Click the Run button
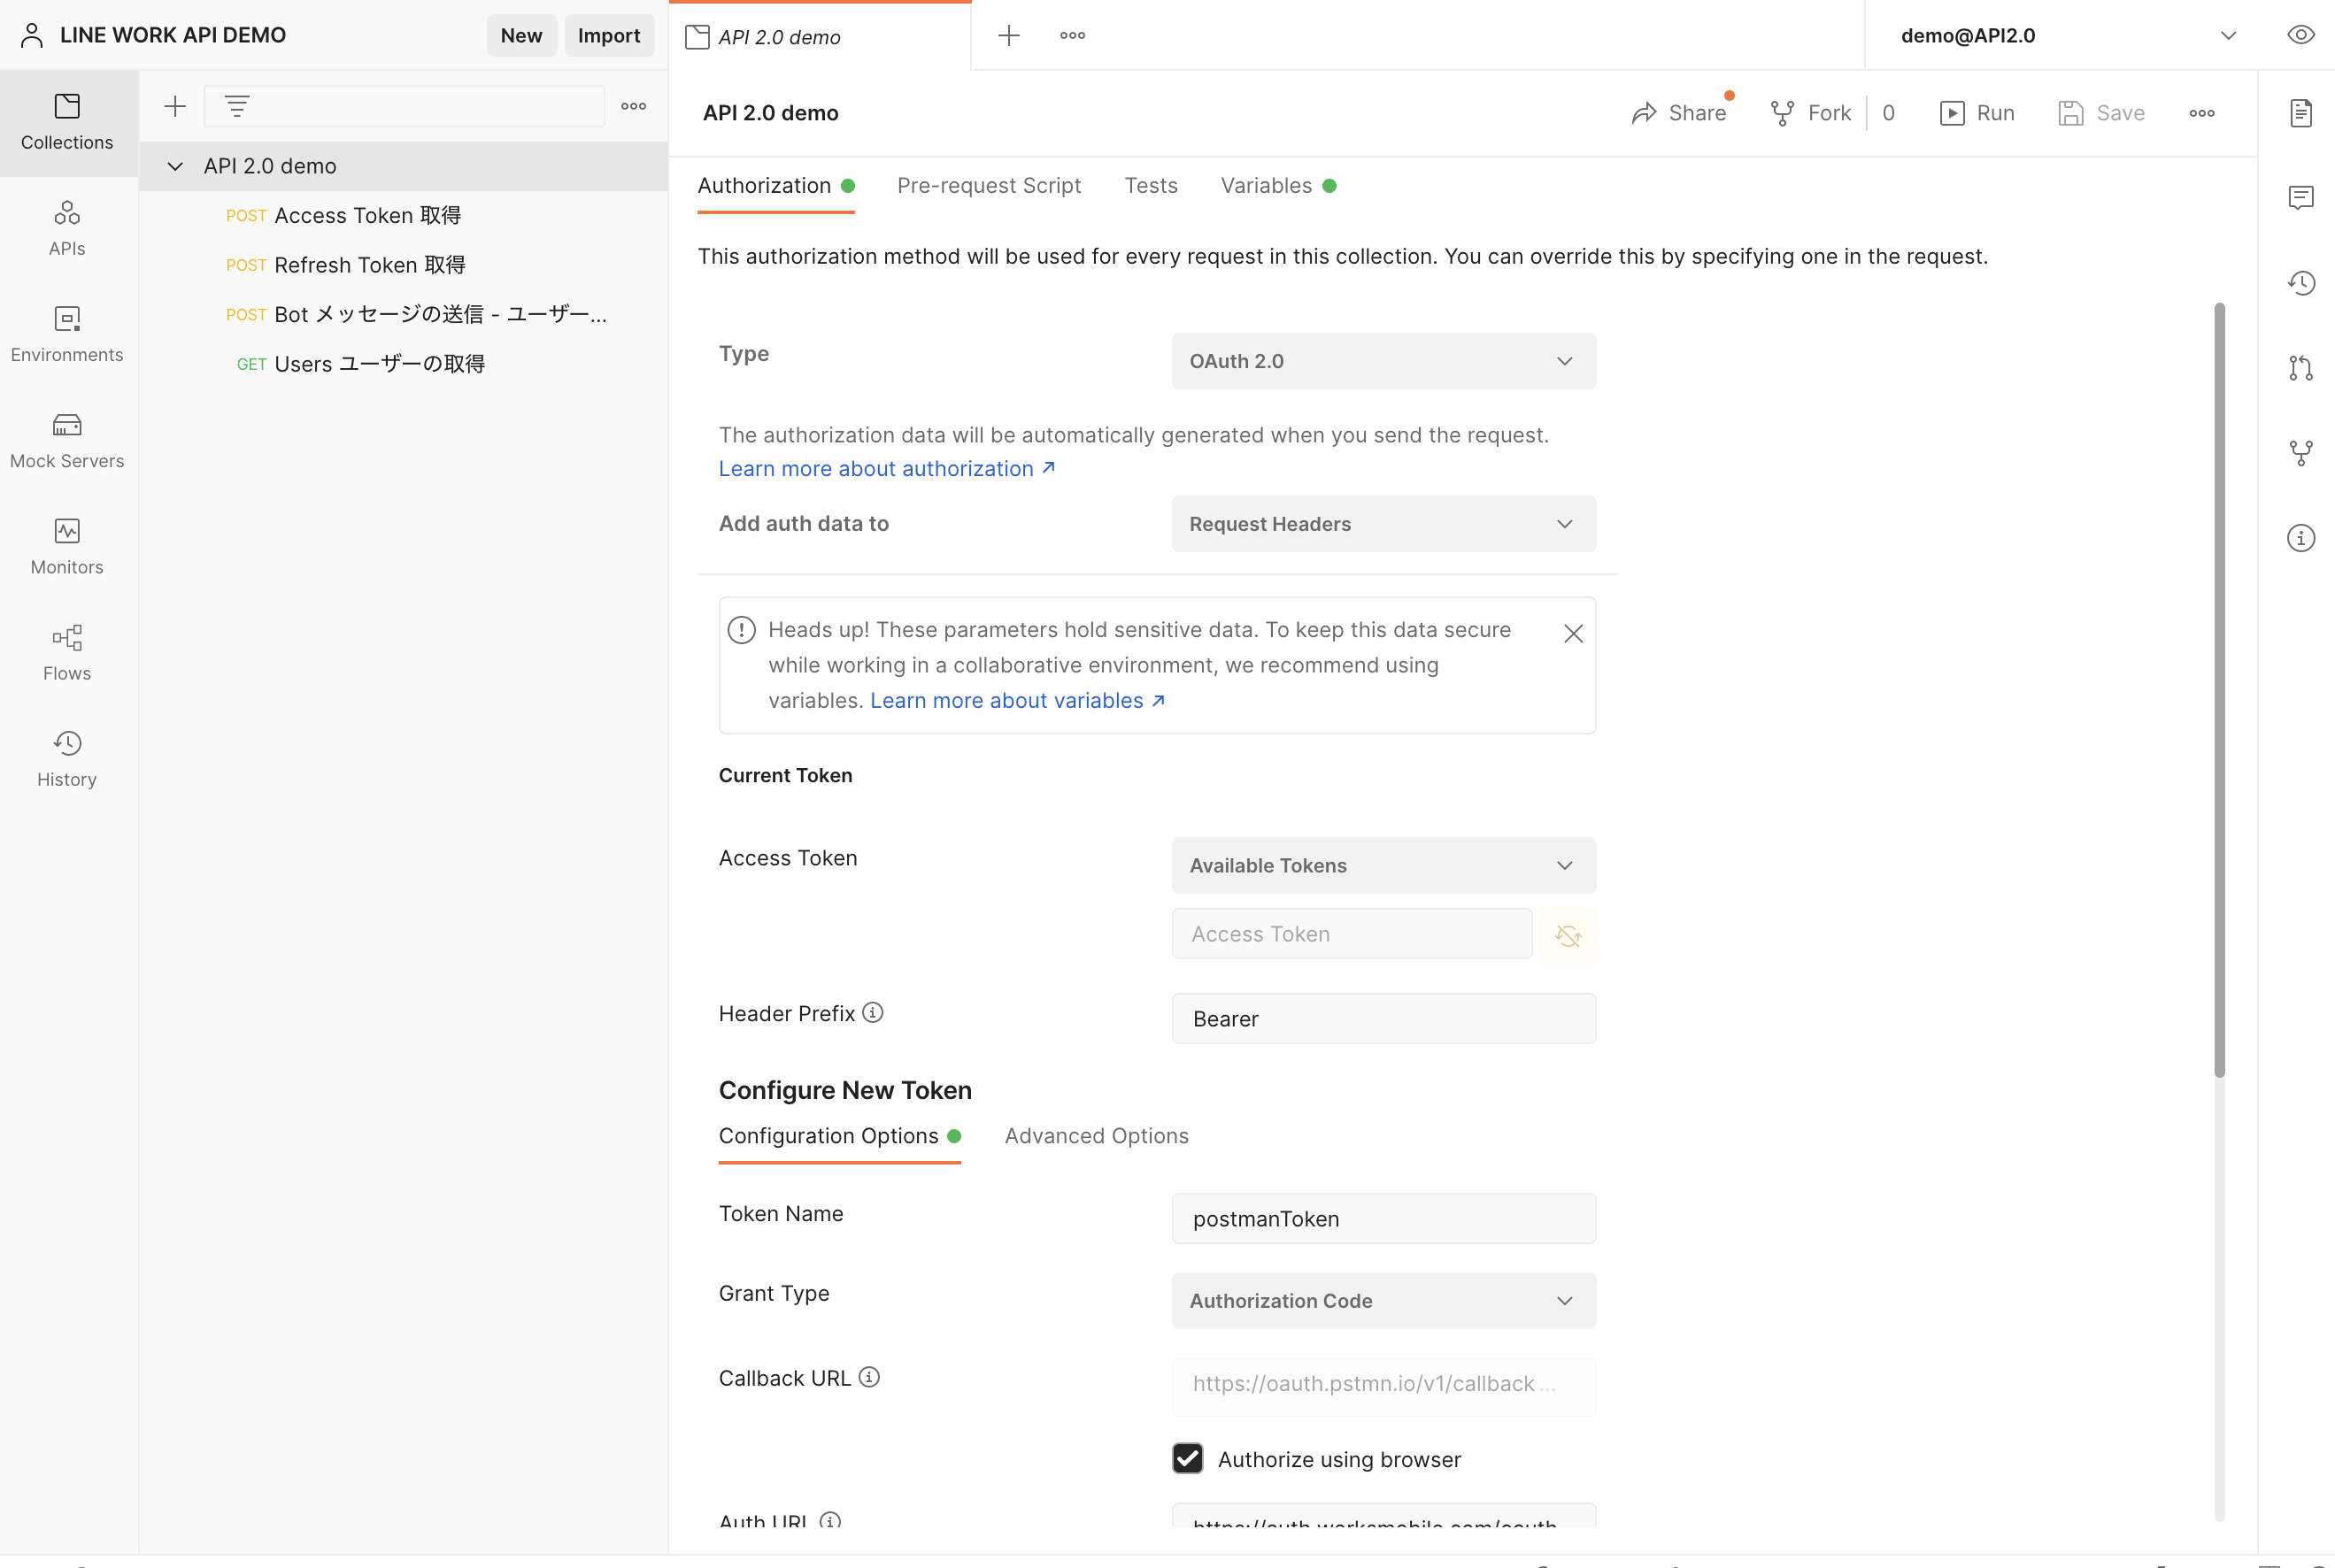 point(1978,112)
